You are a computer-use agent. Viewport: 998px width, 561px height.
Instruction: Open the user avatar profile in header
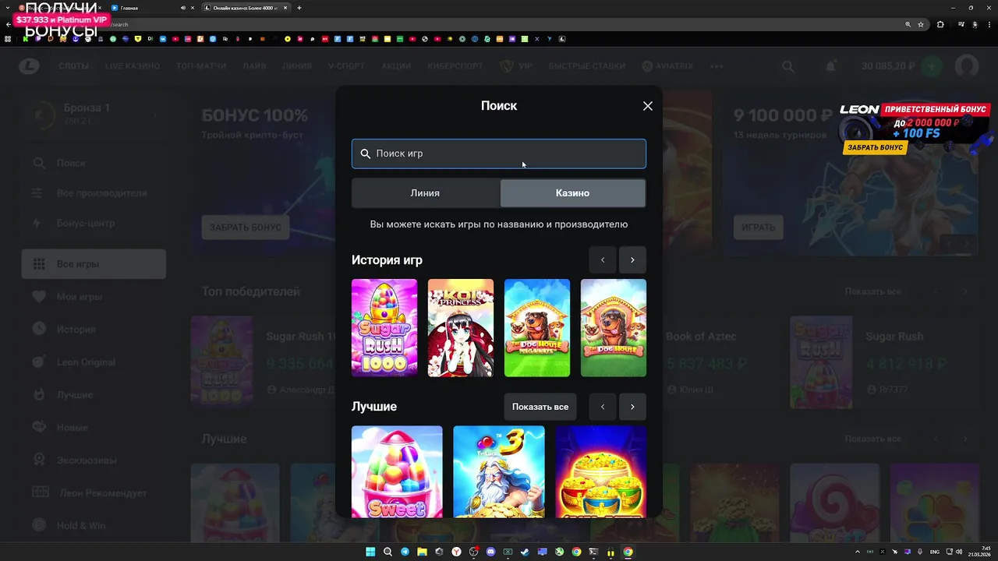point(967,66)
